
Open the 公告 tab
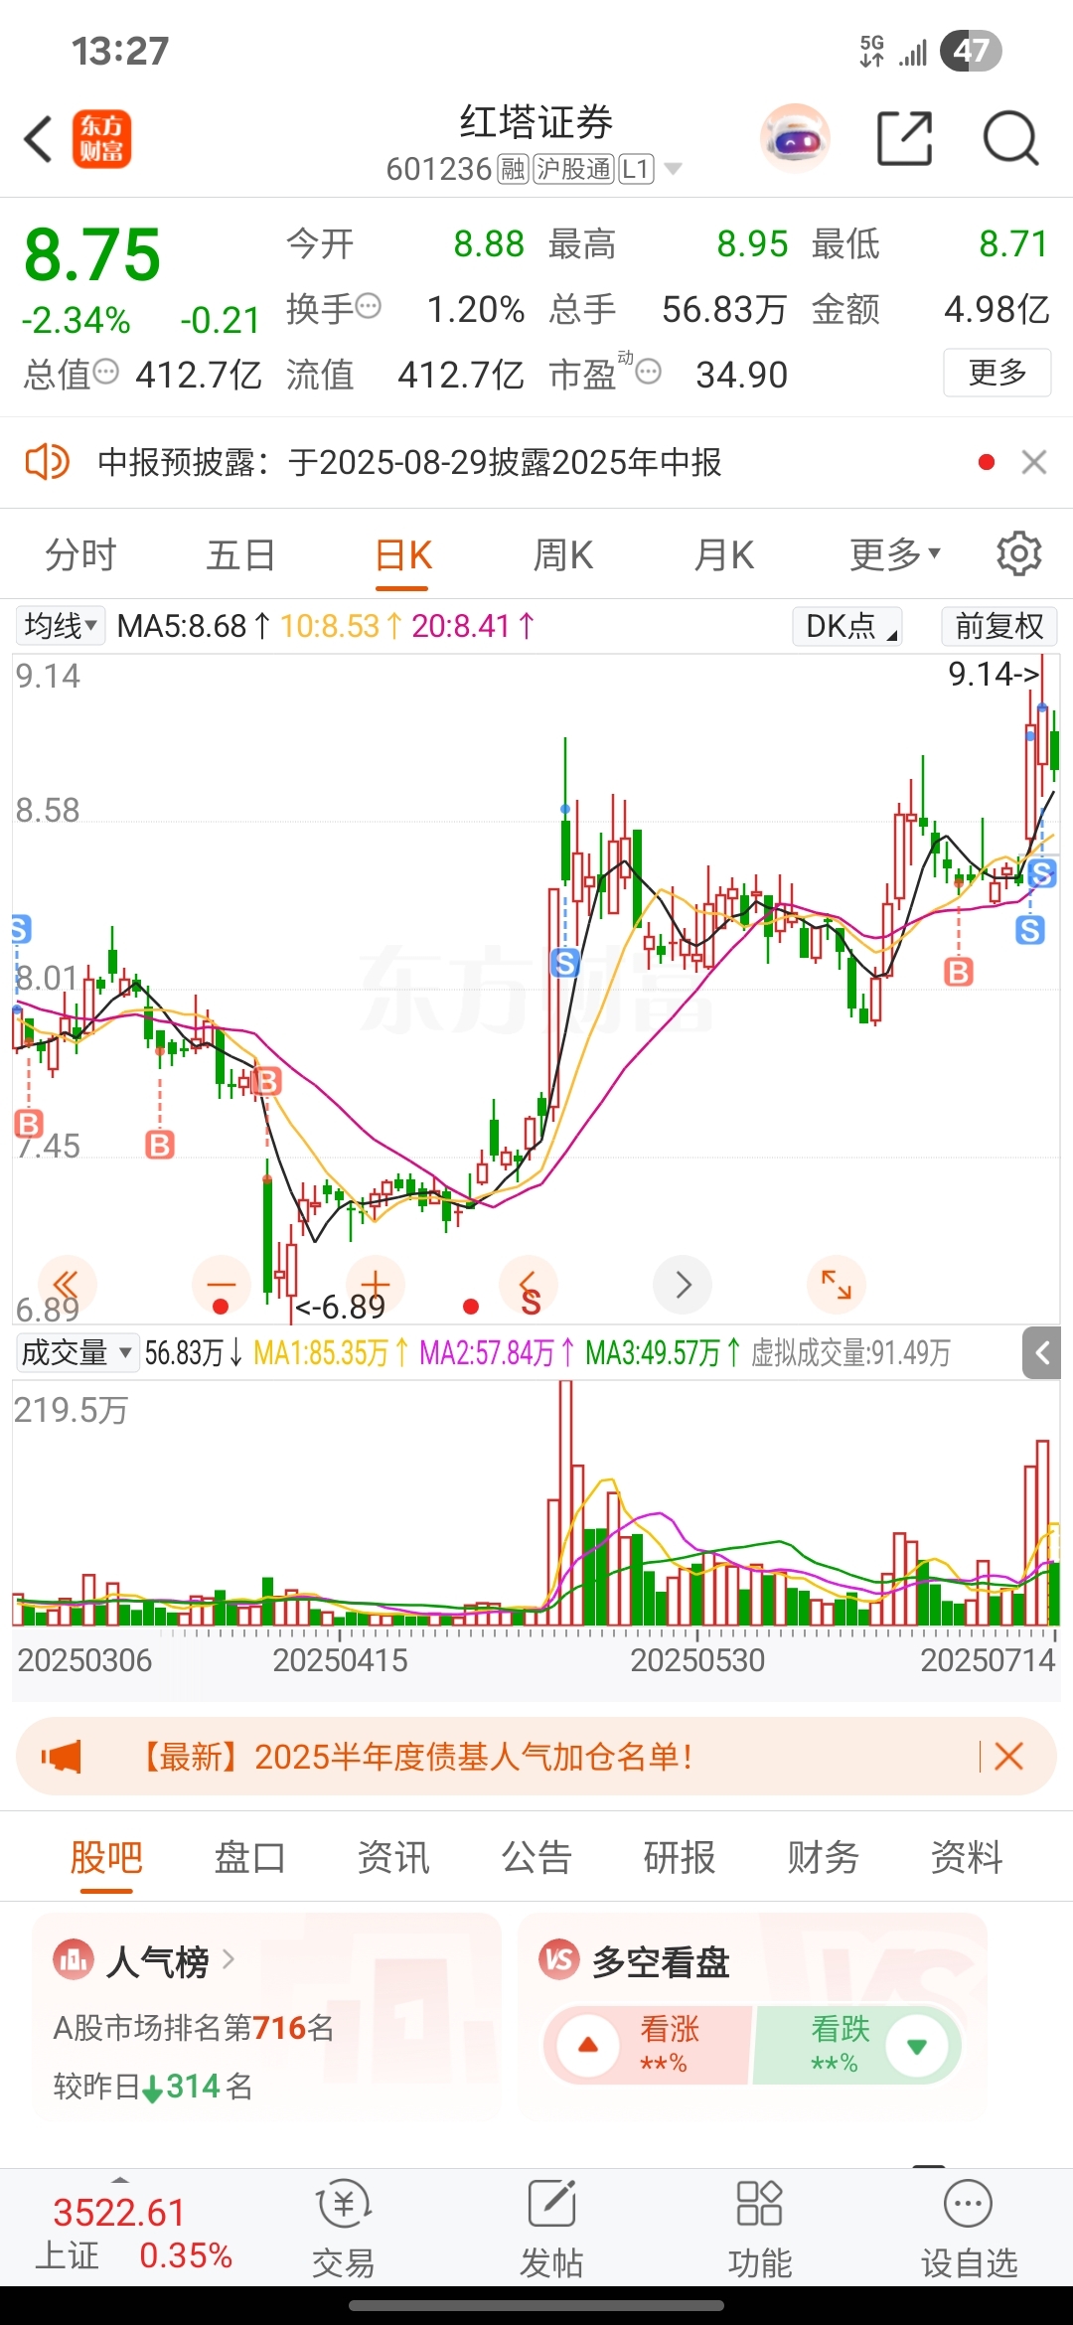coord(536,1856)
